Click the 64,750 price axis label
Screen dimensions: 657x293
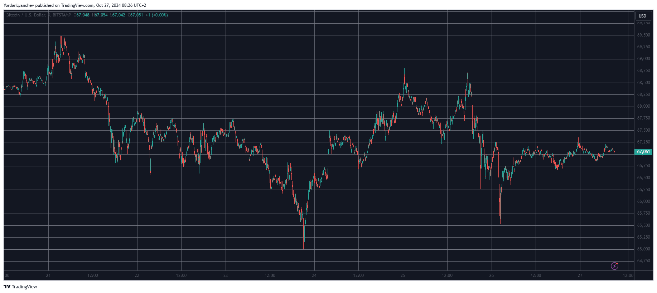(x=643, y=261)
